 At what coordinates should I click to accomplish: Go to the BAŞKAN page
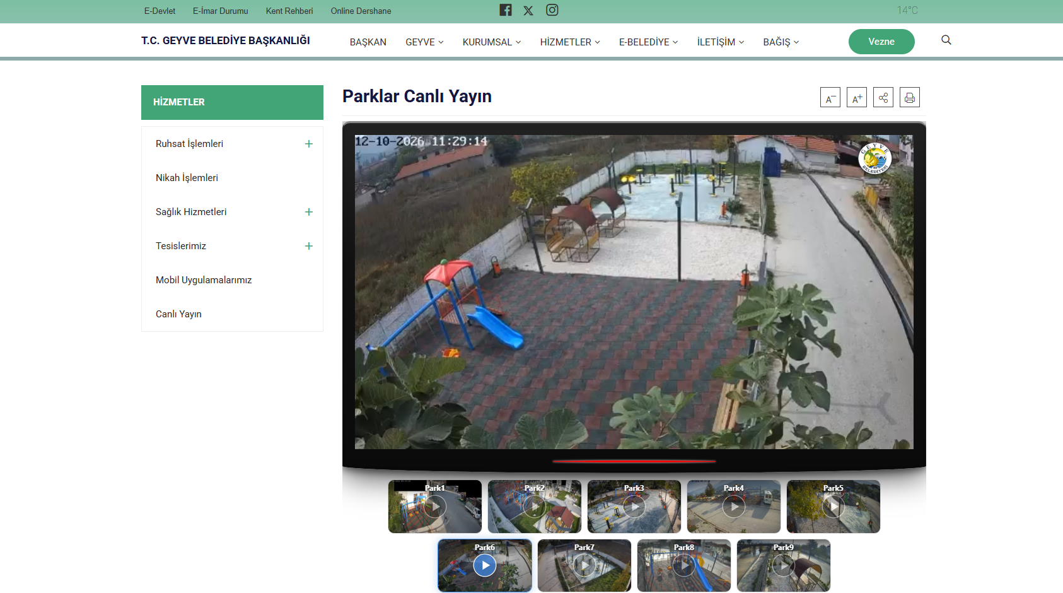click(x=368, y=42)
